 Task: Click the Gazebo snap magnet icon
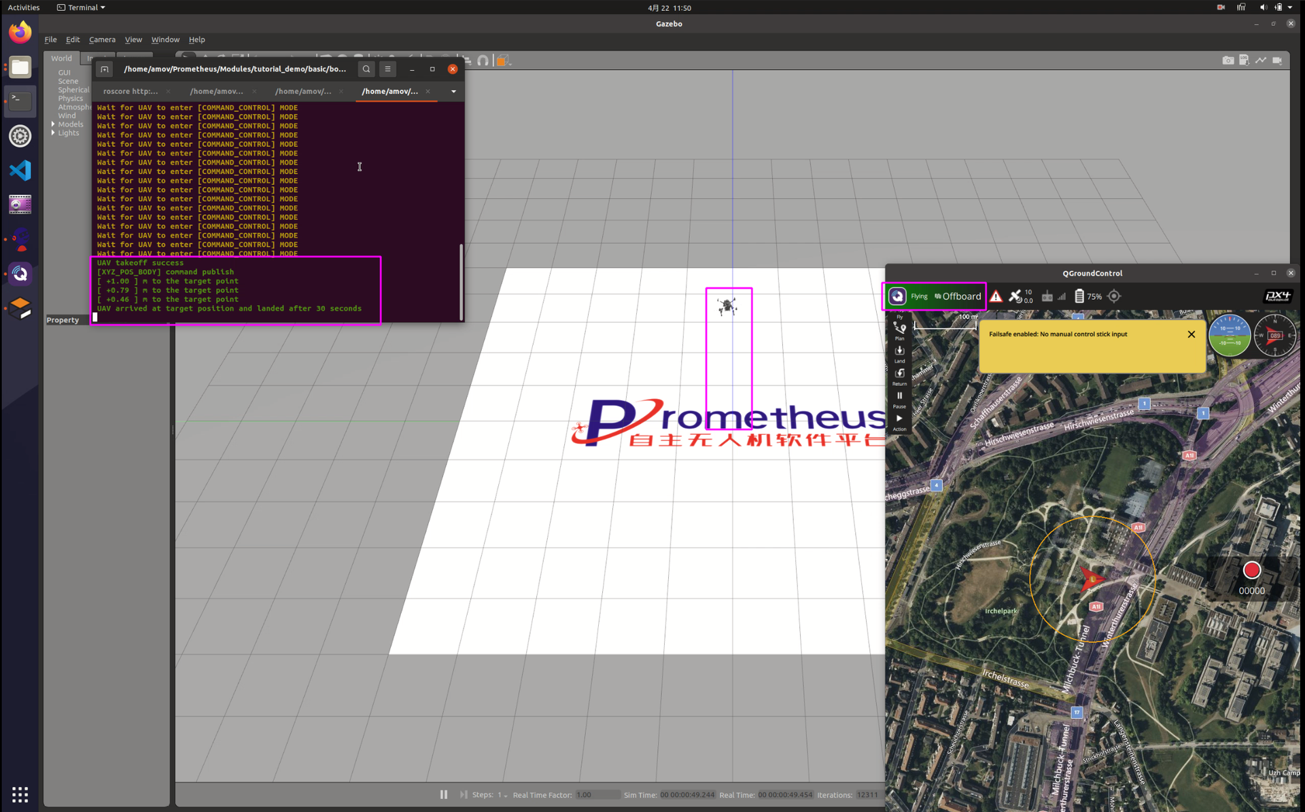(x=483, y=60)
